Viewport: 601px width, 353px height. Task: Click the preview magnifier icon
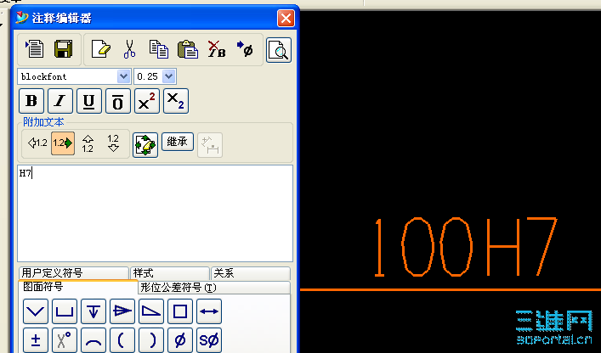coord(279,50)
